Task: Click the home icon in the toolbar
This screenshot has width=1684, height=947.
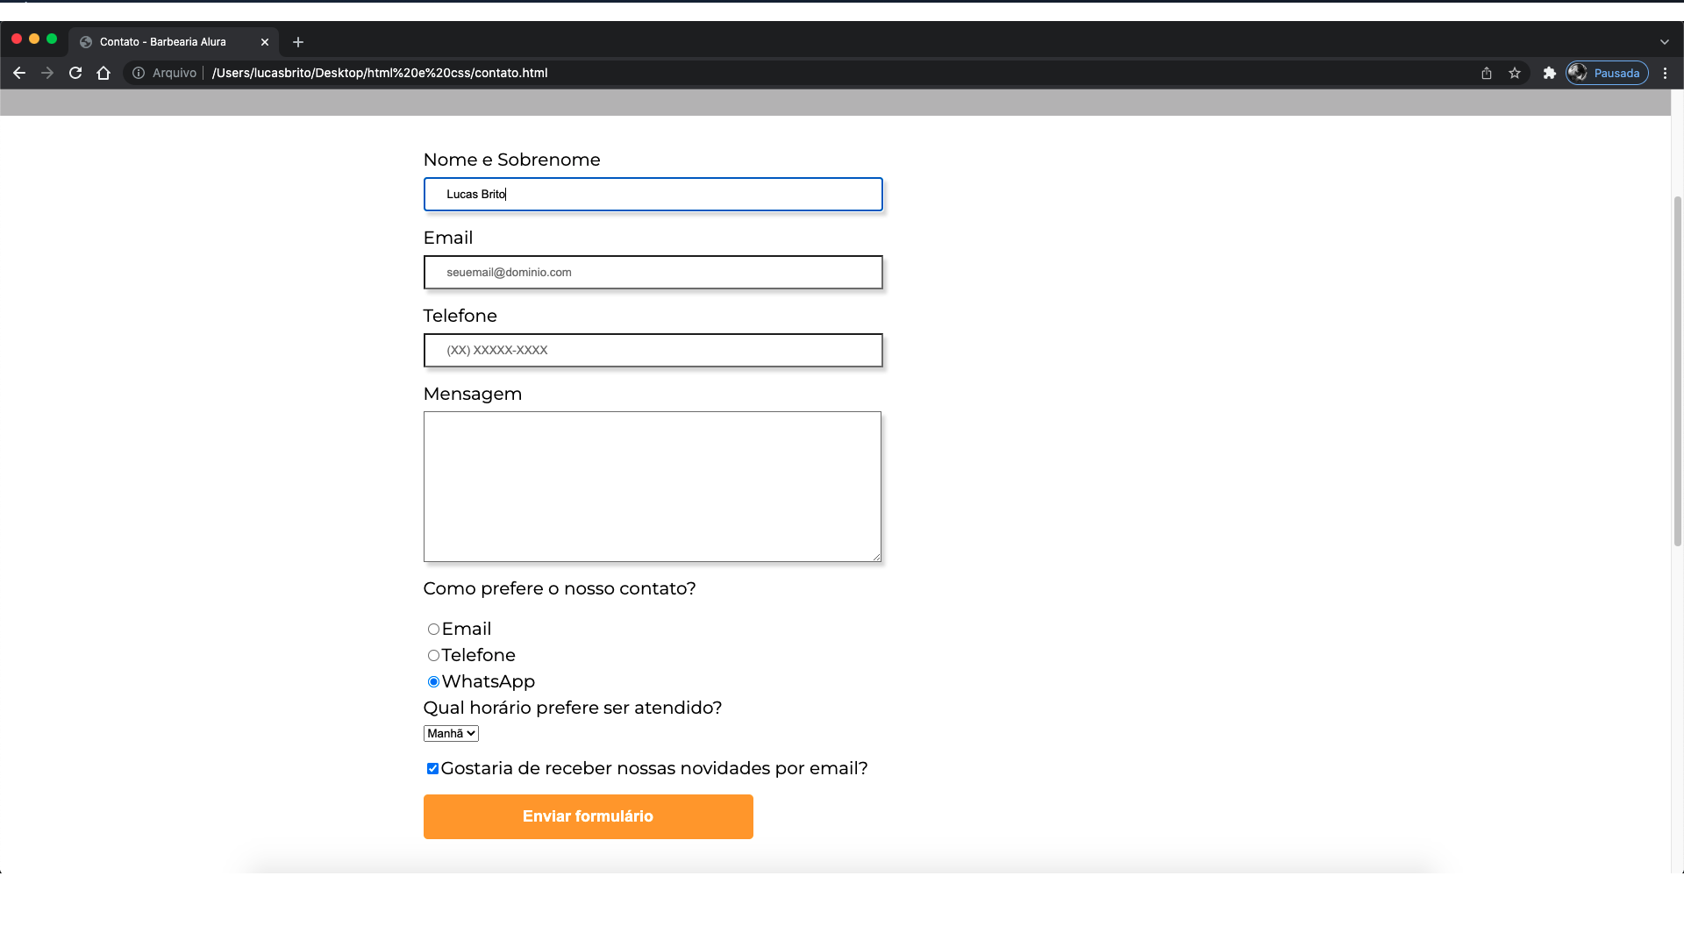Action: (103, 73)
